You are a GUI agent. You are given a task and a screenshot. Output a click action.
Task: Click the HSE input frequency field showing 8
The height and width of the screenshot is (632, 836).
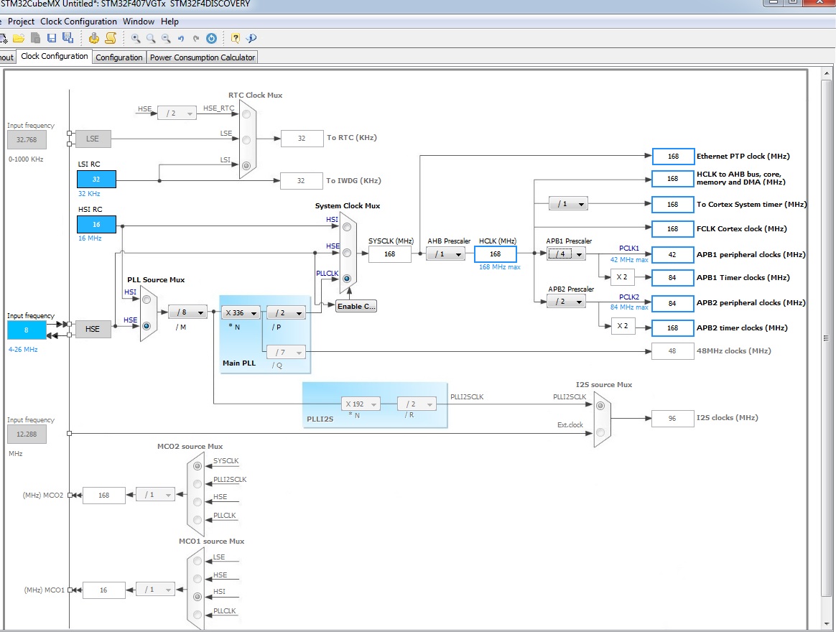coord(26,330)
